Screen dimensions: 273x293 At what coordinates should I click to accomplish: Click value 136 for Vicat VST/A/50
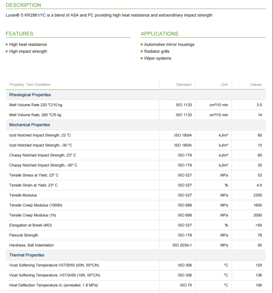click(259, 275)
